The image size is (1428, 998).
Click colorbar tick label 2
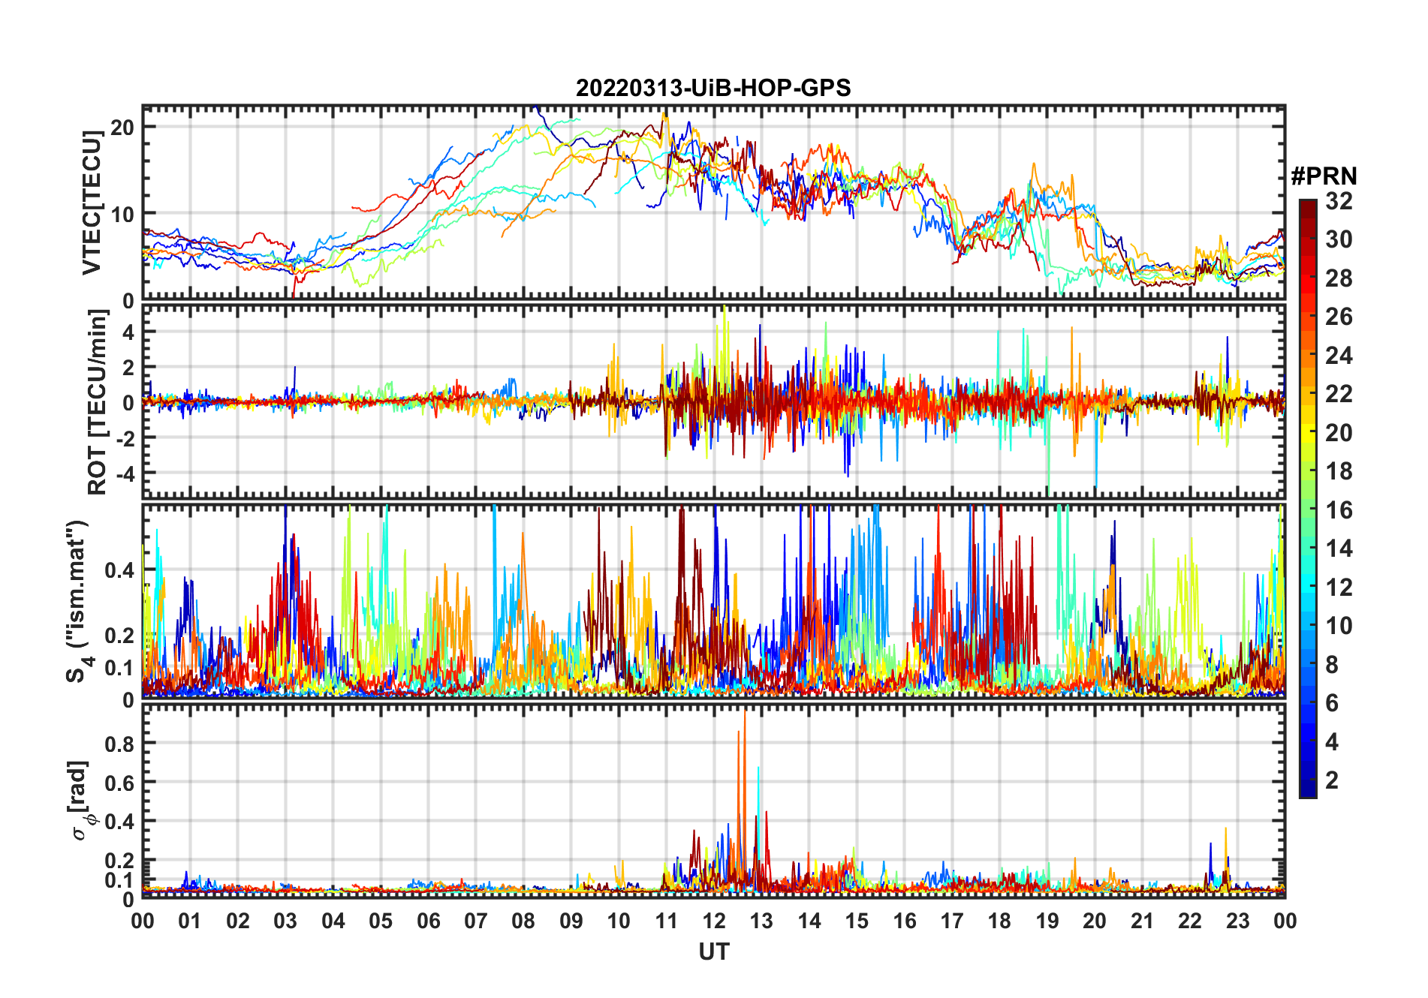tap(1332, 780)
